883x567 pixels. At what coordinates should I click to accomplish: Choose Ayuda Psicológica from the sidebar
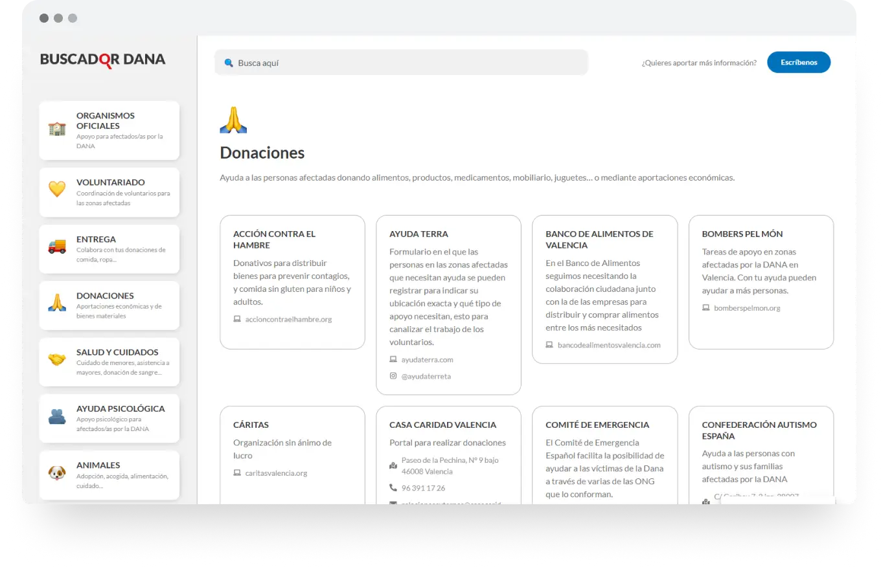pos(109,418)
